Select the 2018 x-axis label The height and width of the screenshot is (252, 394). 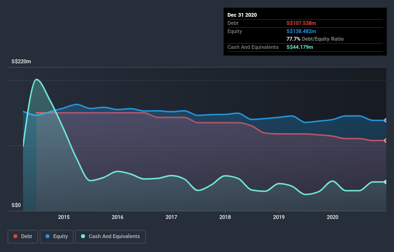coord(225,217)
